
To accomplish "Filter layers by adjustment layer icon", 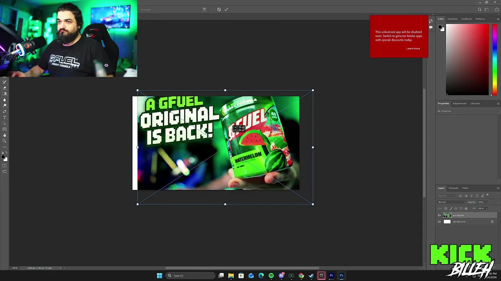I will (x=466, y=196).
